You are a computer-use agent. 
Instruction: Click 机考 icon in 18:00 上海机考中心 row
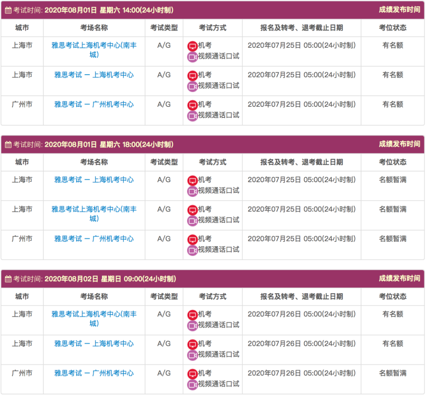(x=193, y=181)
